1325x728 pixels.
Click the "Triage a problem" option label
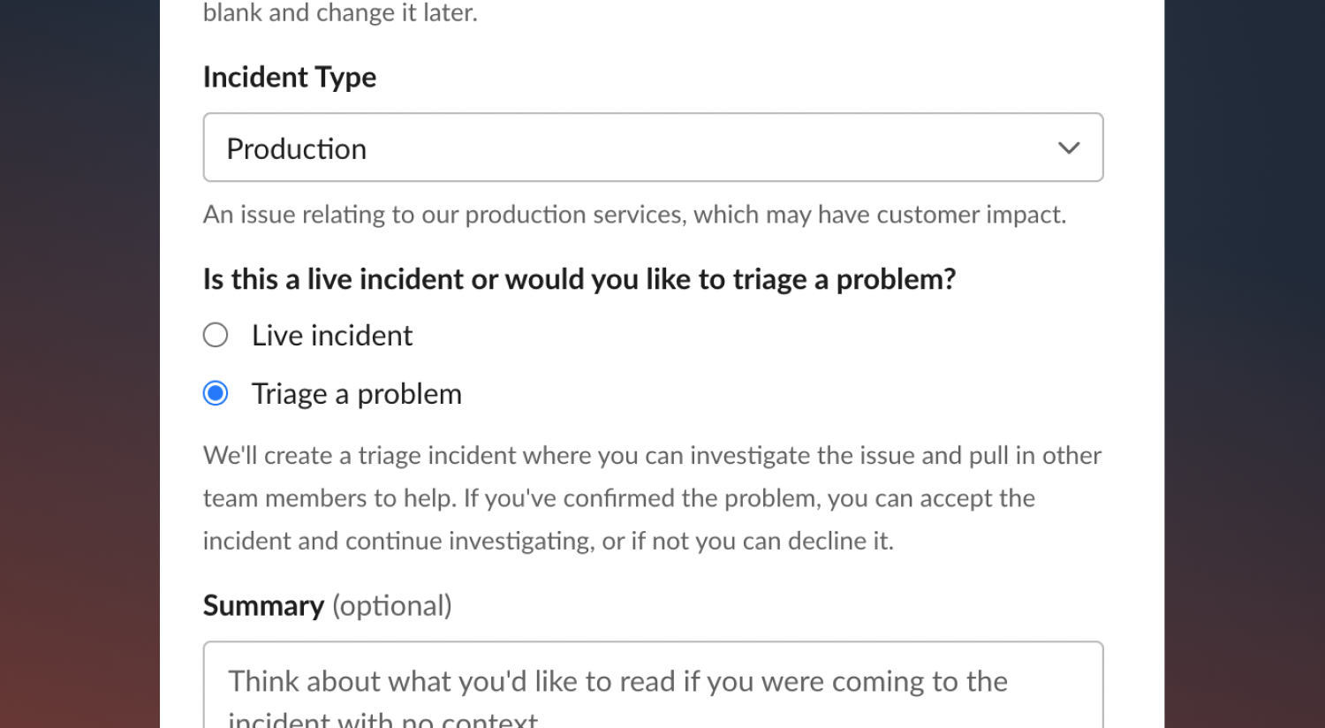tap(357, 394)
